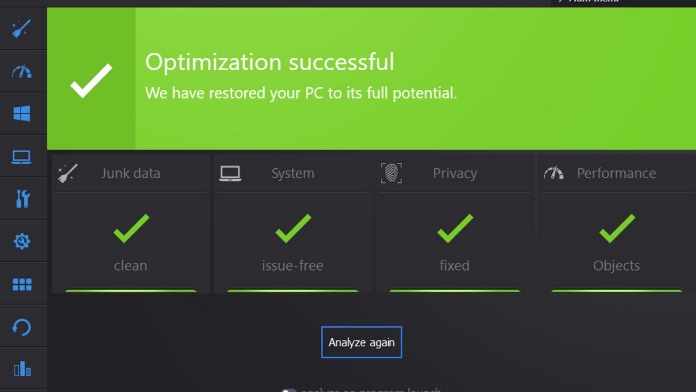The height and width of the screenshot is (392, 696).
Task: Open the broom cleaning sidebar icon
Action: [22, 28]
